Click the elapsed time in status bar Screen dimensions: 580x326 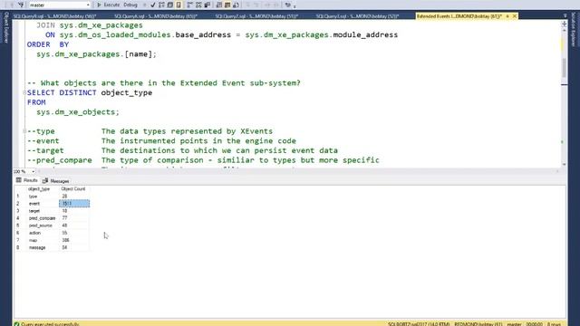pyautogui.click(x=534, y=324)
